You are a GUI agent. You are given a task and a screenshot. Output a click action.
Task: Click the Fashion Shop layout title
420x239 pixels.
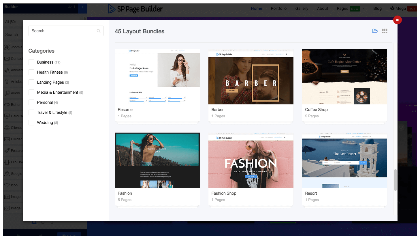point(224,193)
